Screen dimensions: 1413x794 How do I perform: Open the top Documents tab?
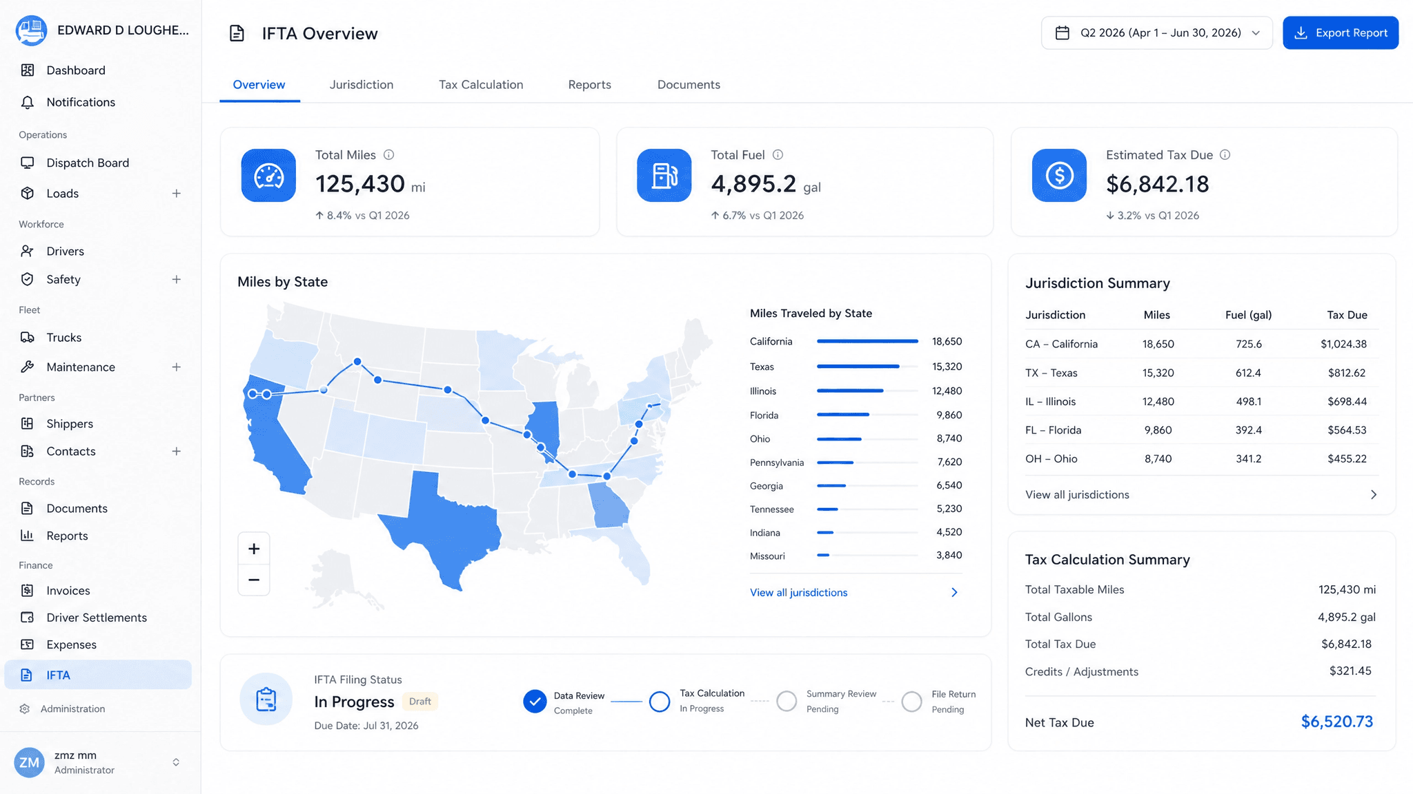689,85
